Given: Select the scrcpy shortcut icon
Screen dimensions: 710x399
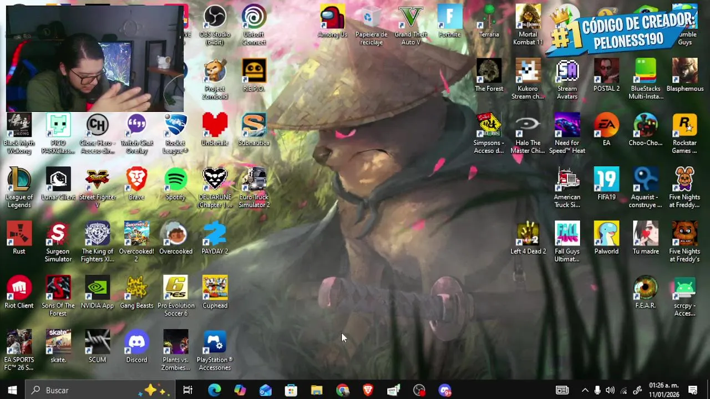Looking at the screenshot, I should point(684,288).
